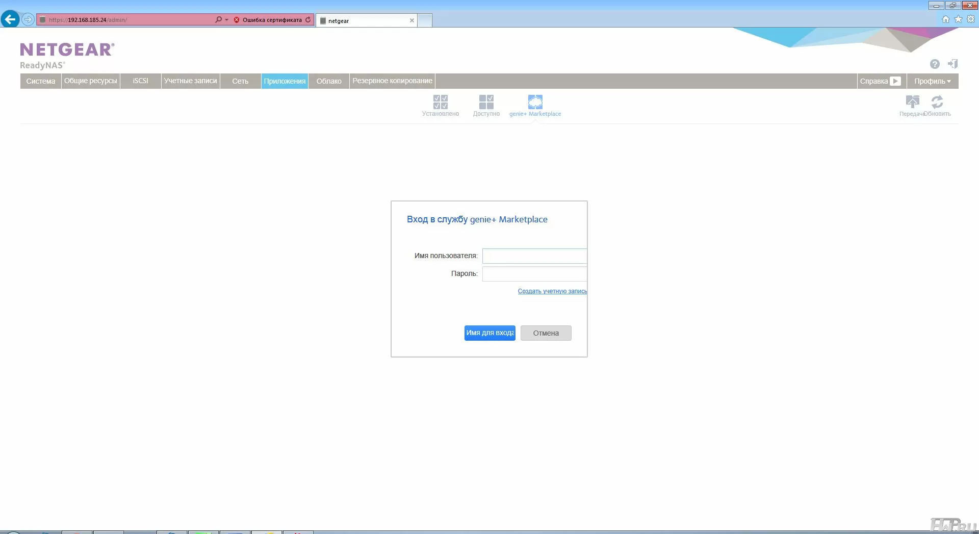
Task: Click the Upload (Передача) icon
Action: coord(912,106)
